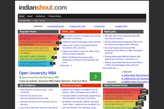
Task: Click the 18 comments bubble in Popular Posts
Action: tap(60, 37)
